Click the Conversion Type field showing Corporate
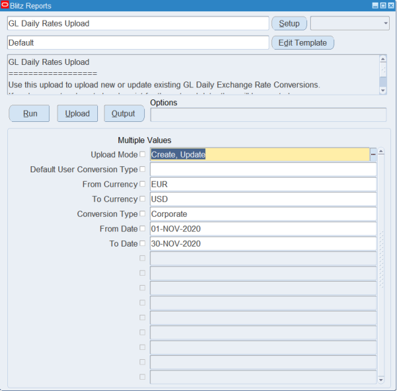 point(263,214)
